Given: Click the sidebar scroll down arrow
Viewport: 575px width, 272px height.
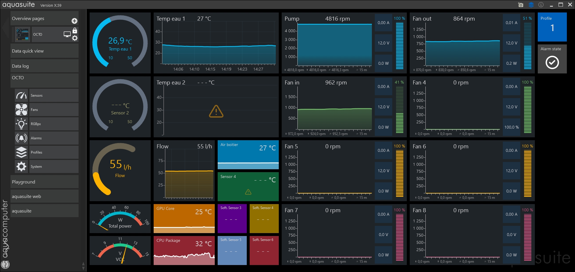Looking at the screenshot, I should (84, 268).
